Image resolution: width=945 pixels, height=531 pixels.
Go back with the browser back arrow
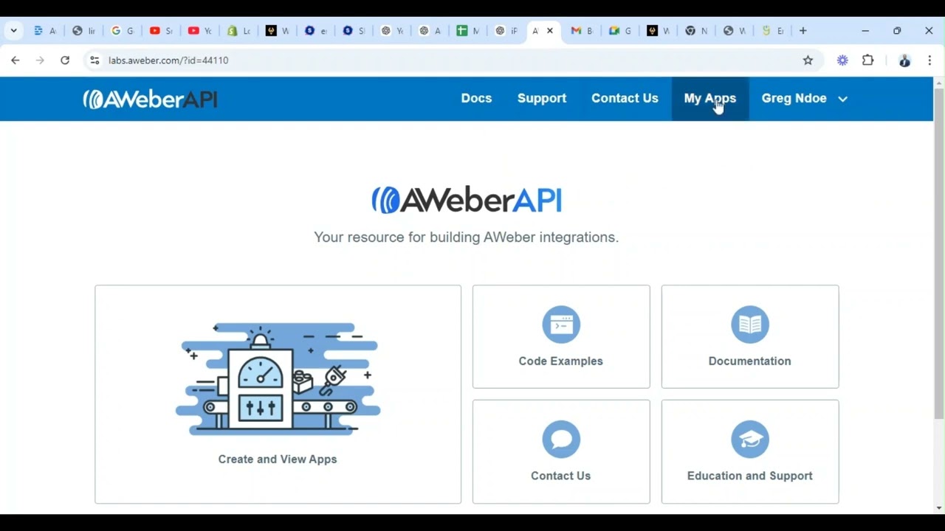click(16, 60)
